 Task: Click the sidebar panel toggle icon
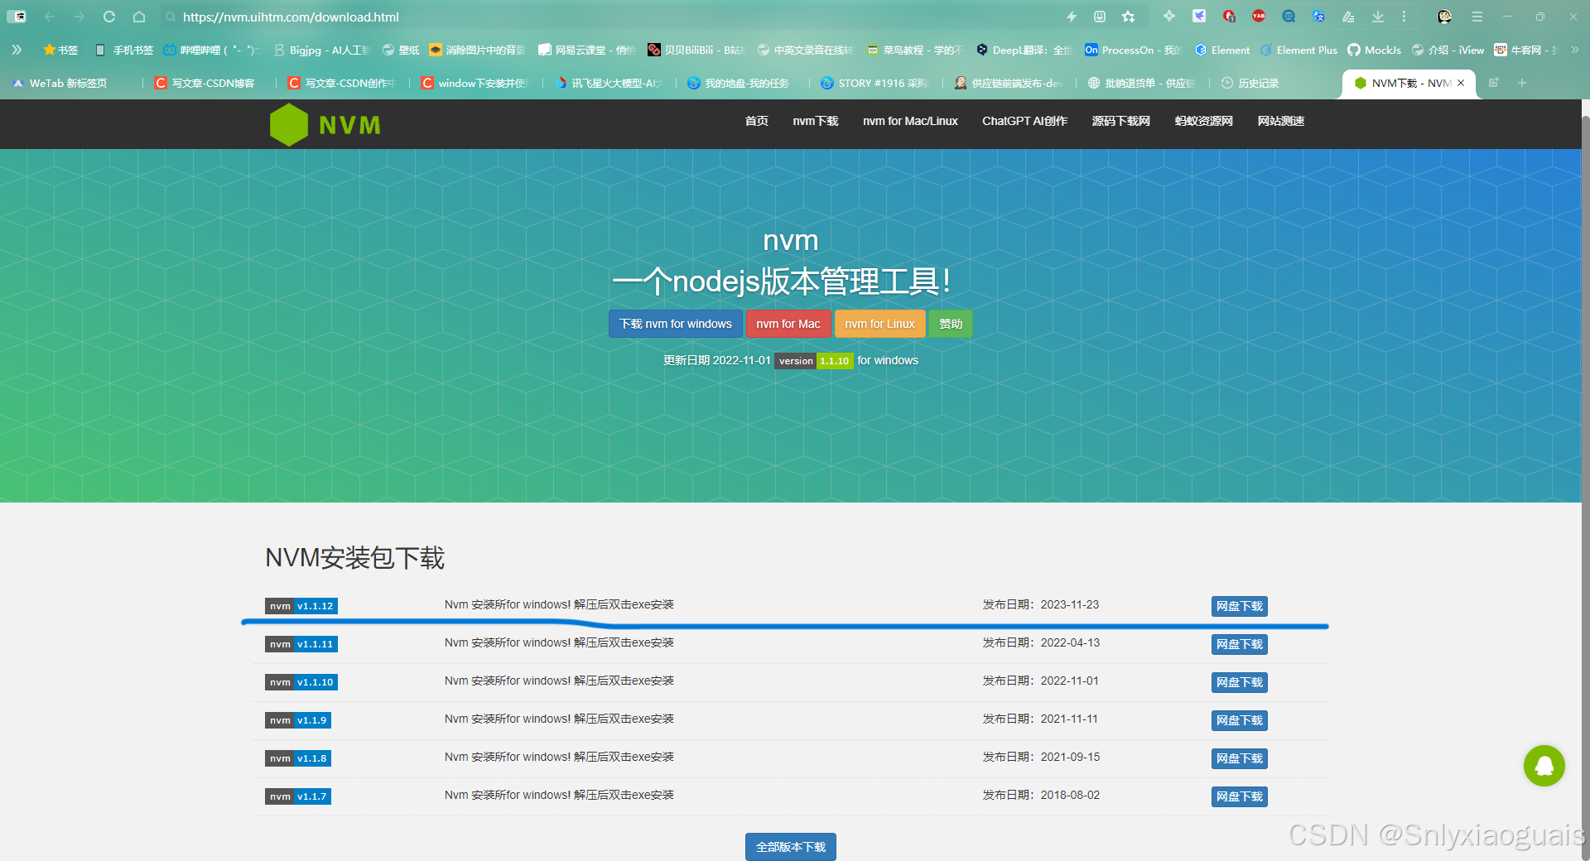[17, 17]
